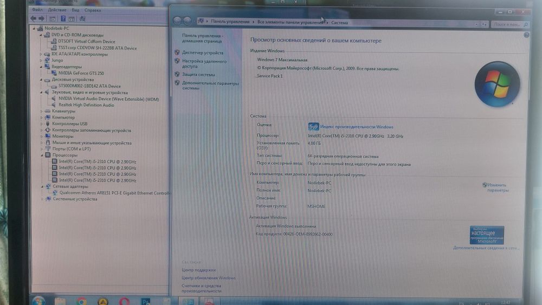Select ST500DM002-1BD142 ATA Device disk

pyautogui.click(x=89, y=86)
